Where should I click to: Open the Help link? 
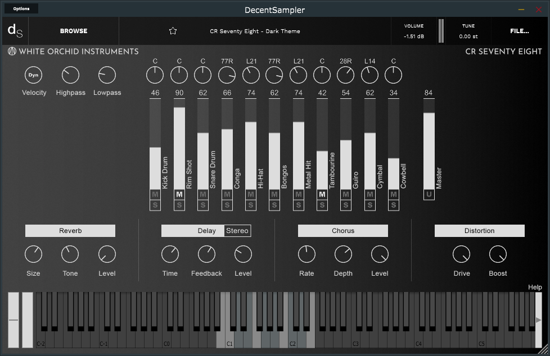pyautogui.click(x=535, y=287)
